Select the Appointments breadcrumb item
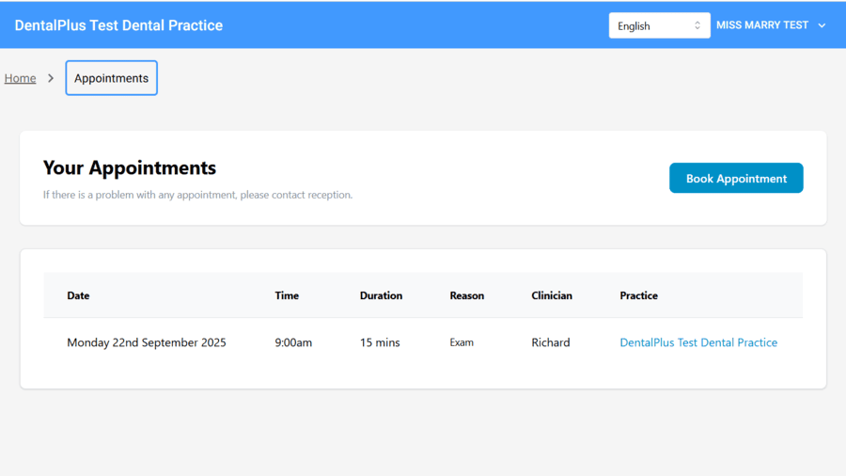The image size is (846, 476). pyautogui.click(x=111, y=78)
